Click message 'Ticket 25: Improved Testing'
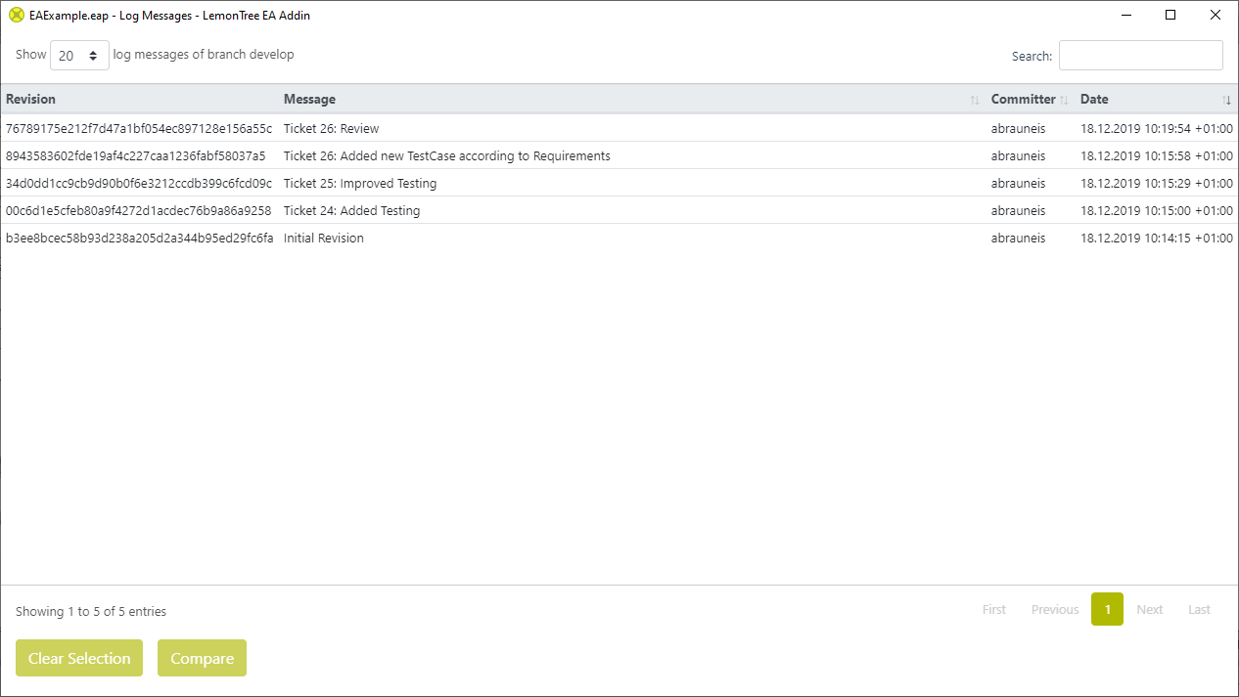Viewport: 1239px width, 697px height. pyautogui.click(x=360, y=183)
